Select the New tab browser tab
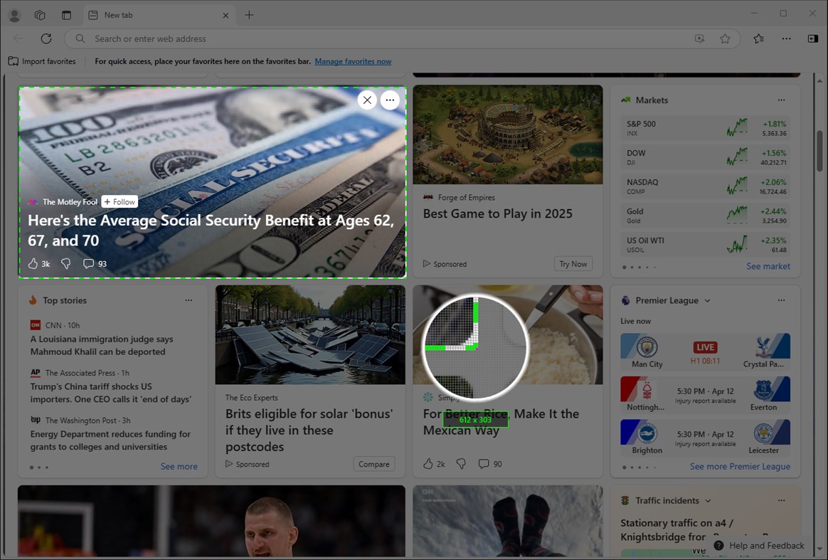The width and height of the screenshot is (828, 560). (x=142, y=14)
